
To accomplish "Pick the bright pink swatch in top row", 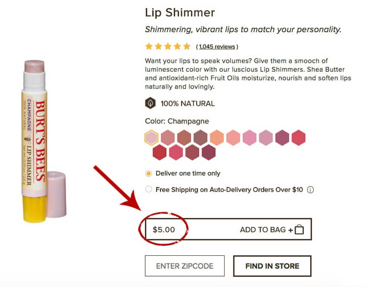I will [250, 138].
